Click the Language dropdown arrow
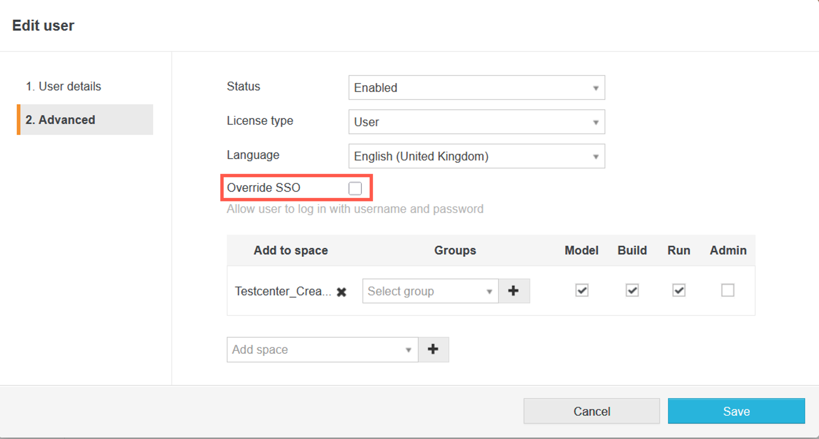The height and width of the screenshot is (439, 819). (596, 156)
